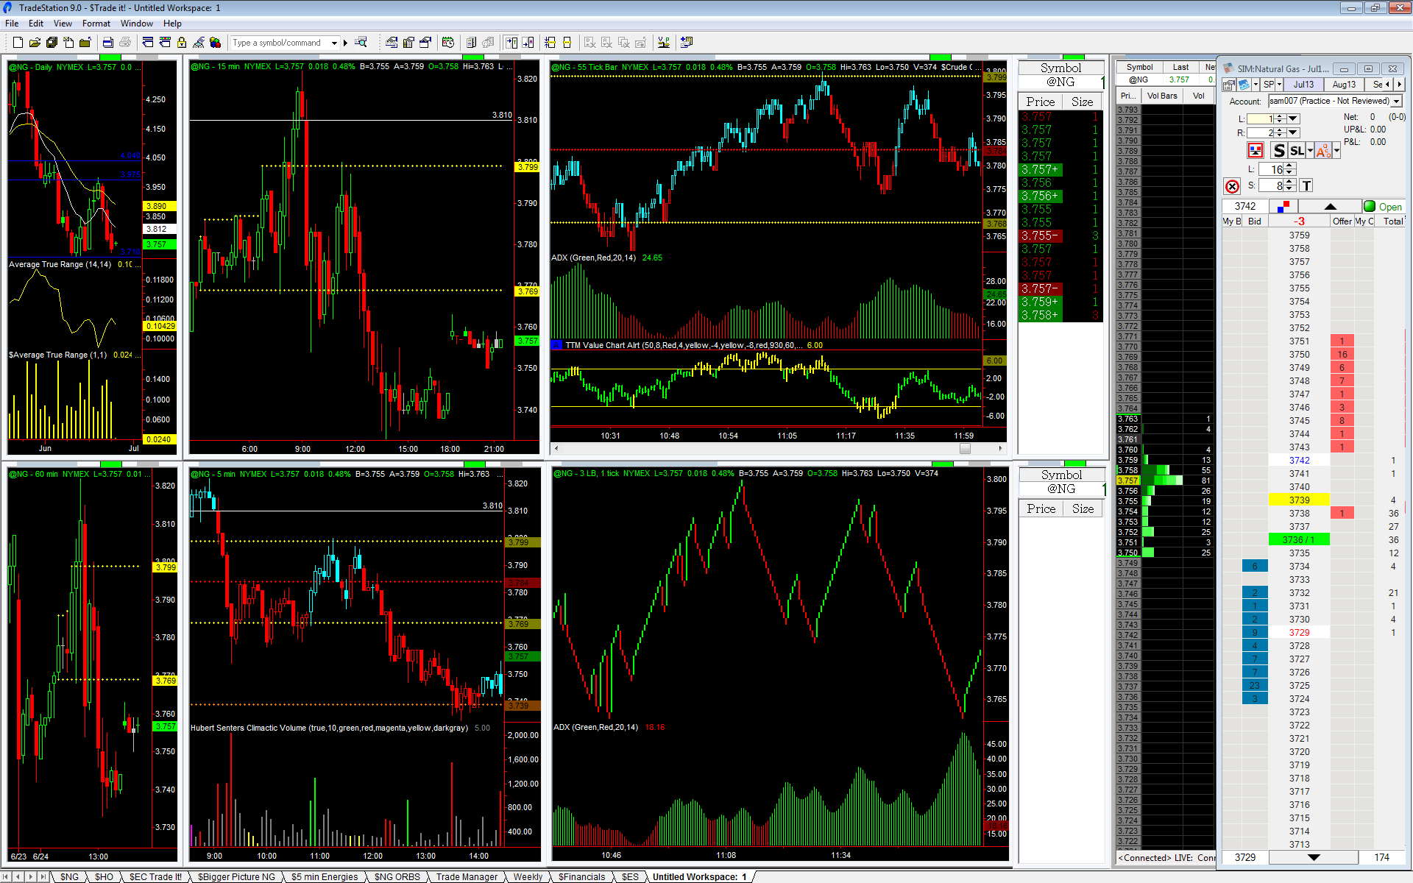Image resolution: width=1413 pixels, height=883 pixels.
Task: Open the blue chart icon dropdown arrow
Action: 1255,85
